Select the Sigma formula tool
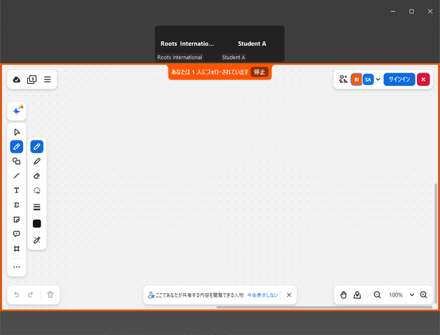This screenshot has height=335, width=440. coord(17,205)
